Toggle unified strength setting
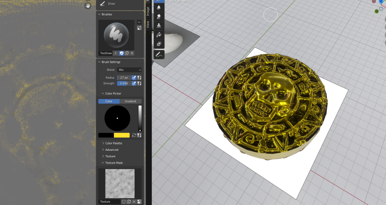 tap(139, 83)
